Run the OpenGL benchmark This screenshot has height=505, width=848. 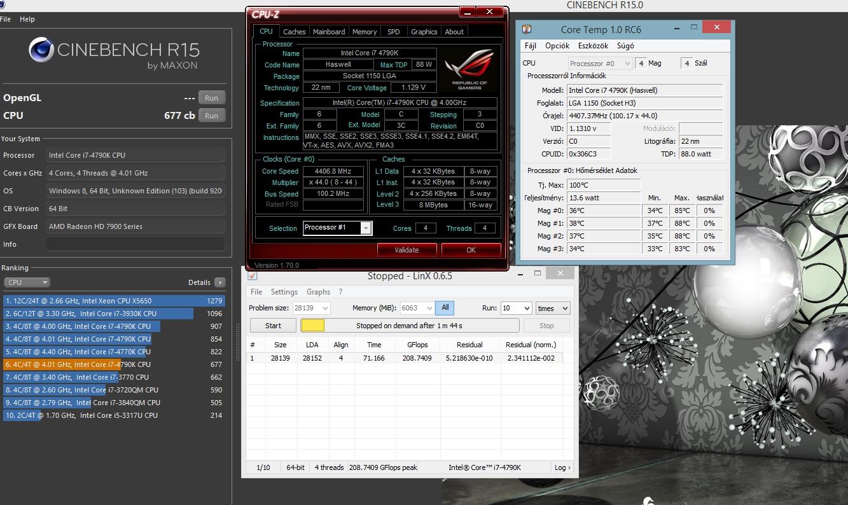pos(212,98)
